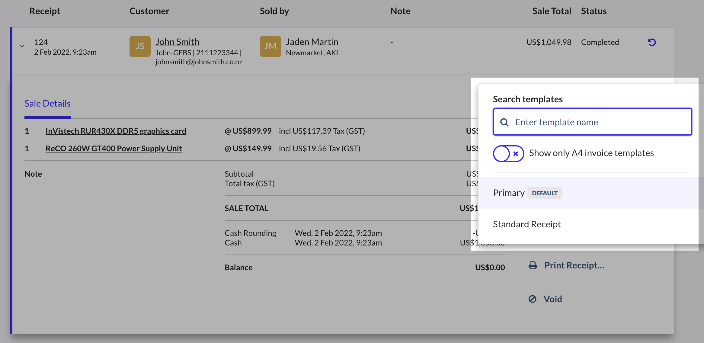Click the magnifier icon in template search
704x343 pixels.
[x=504, y=122]
